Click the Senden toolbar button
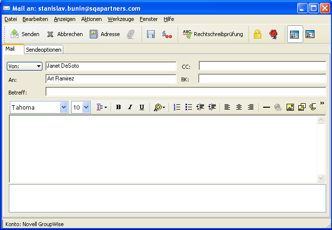 (x=25, y=34)
